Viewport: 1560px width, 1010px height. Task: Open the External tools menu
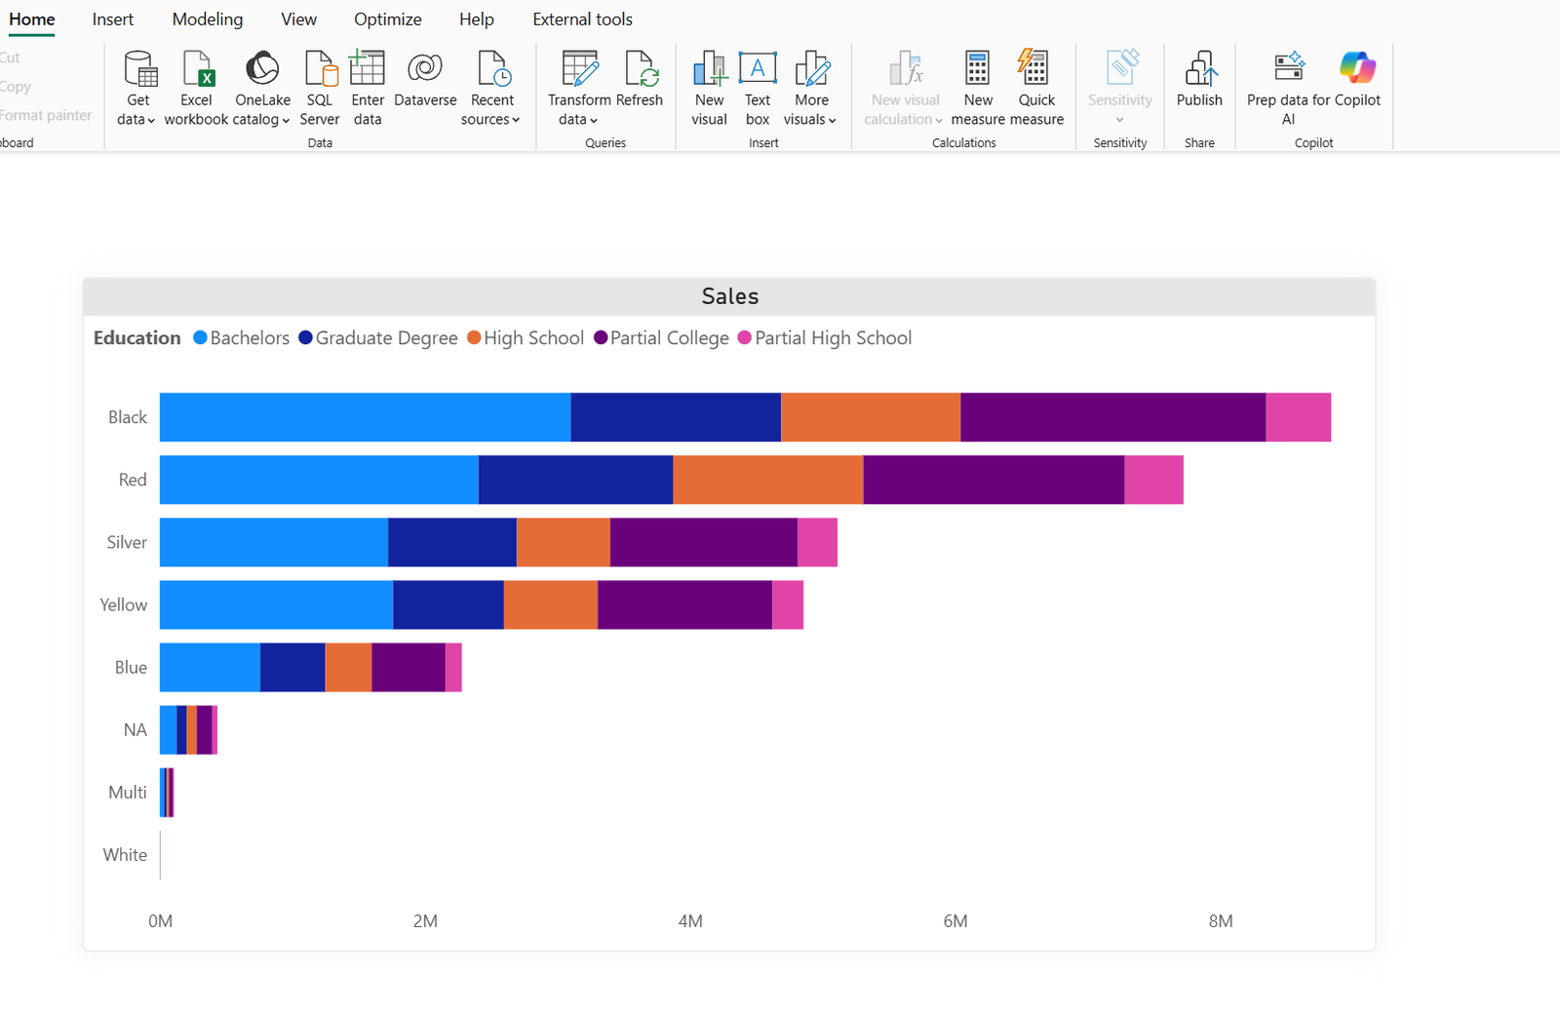pyautogui.click(x=582, y=19)
